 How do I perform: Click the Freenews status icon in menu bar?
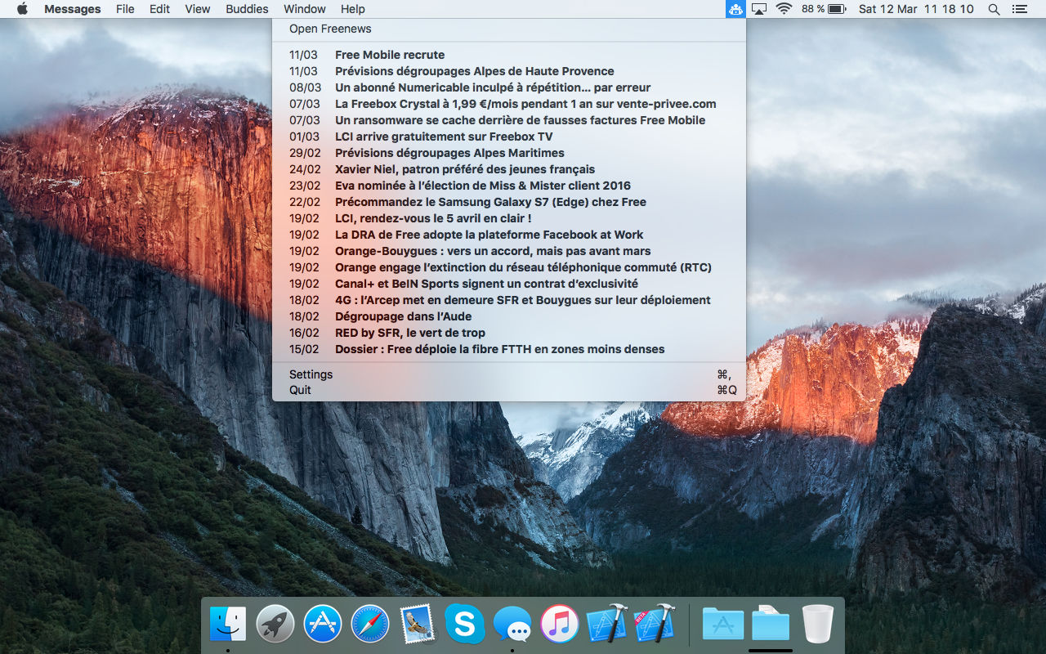[735, 9]
